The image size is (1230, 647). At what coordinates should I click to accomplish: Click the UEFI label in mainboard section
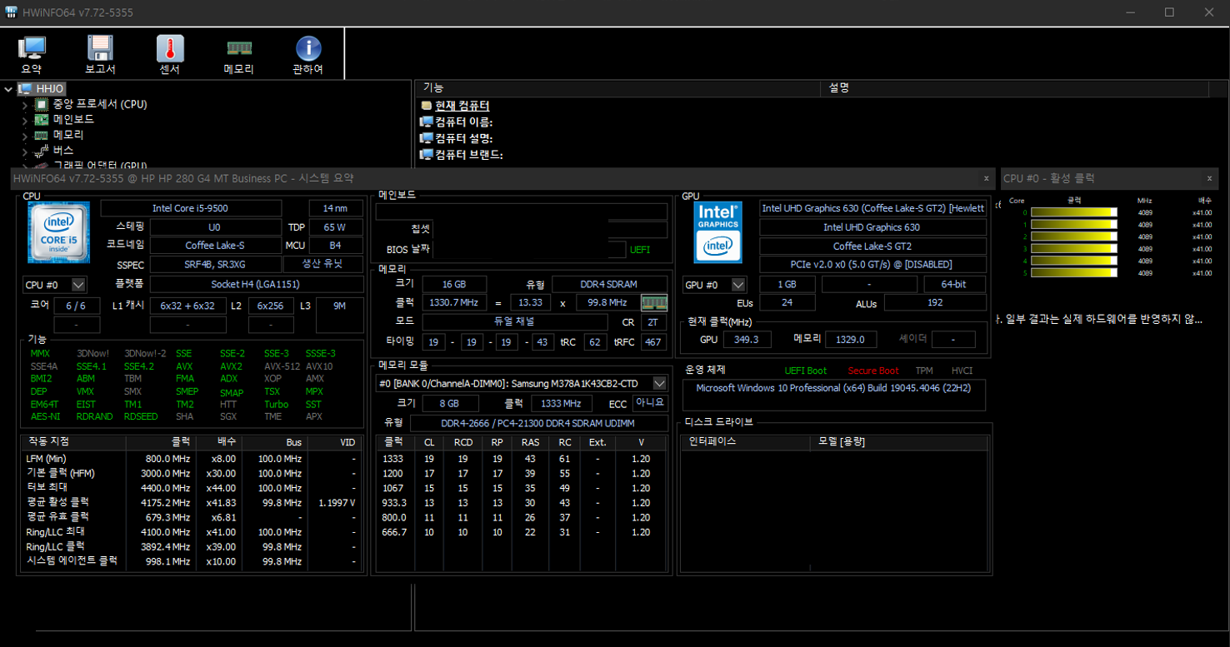(x=640, y=250)
